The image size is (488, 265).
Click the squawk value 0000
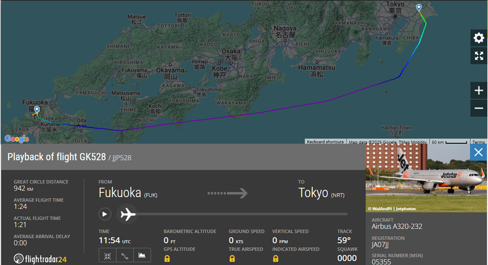[x=347, y=258]
